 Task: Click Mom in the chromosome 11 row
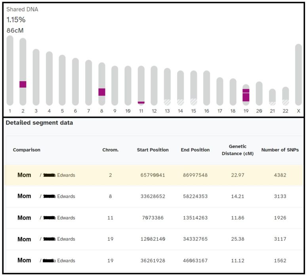[24, 218]
